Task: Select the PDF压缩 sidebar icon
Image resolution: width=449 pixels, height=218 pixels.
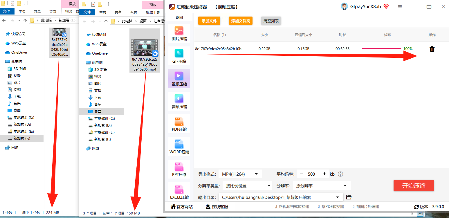Action: pyautogui.click(x=179, y=124)
